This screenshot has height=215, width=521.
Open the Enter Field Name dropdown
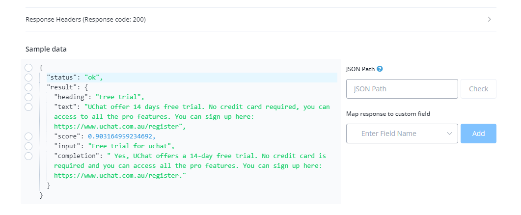click(402, 134)
